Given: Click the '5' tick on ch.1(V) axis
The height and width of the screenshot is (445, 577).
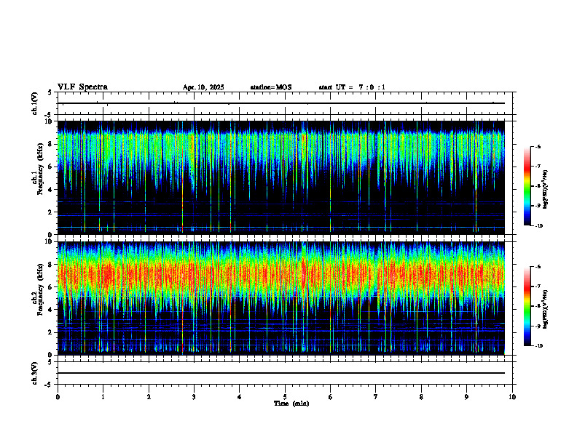Looking at the screenshot, I should pyautogui.click(x=50, y=93).
